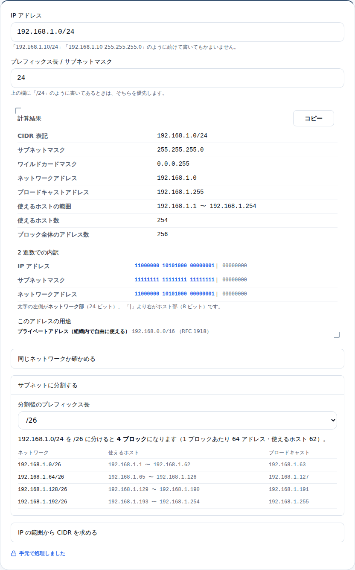Expand the 同じネットワークか確かめる section
Image resolution: width=355 pixels, height=570 pixels.
click(x=177, y=359)
